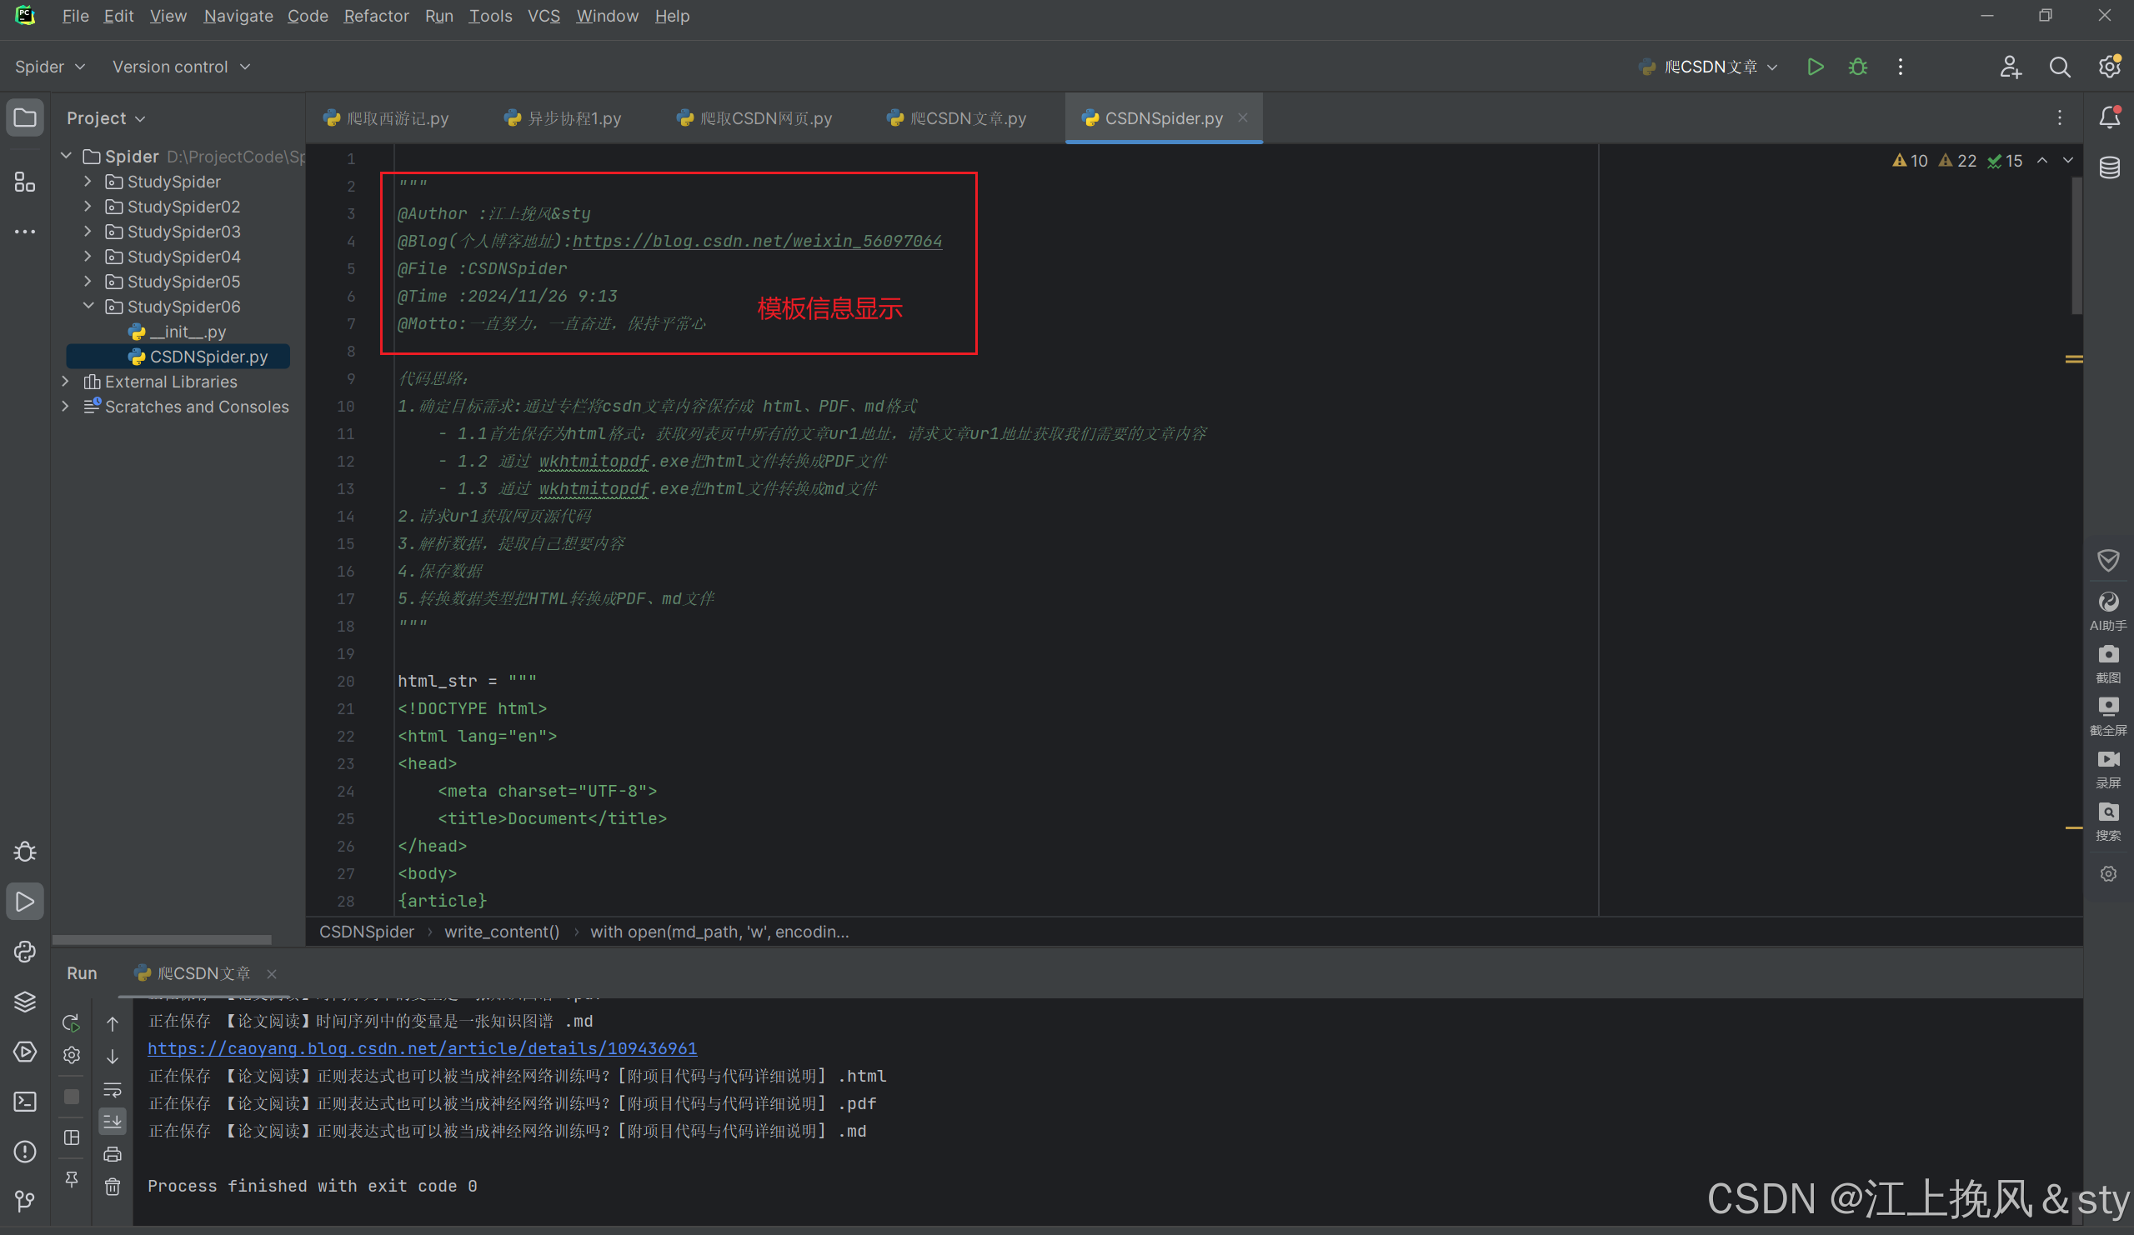Open the Git version control tool window

pyautogui.click(x=24, y=1200)
